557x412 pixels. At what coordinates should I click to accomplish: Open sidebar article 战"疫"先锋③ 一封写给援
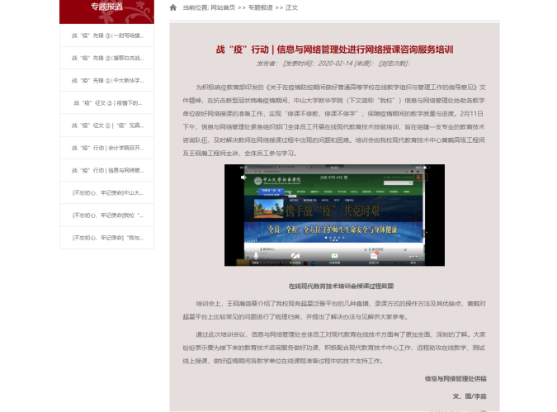click(x=106, y=36)
